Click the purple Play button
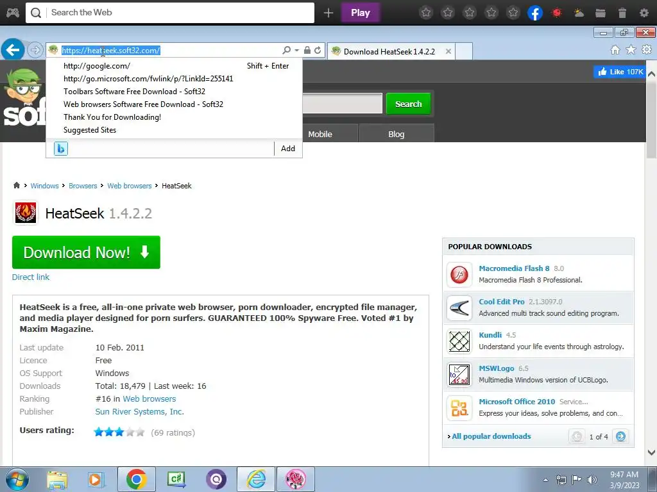The height and width of the screenshot is (492, 657). click(x=361, y=13)
